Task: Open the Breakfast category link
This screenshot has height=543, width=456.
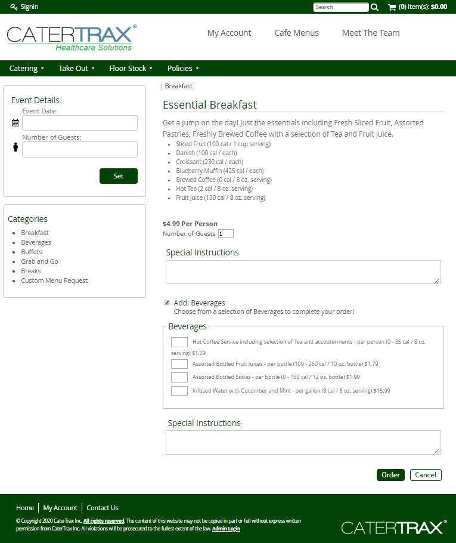Action: 35,233
